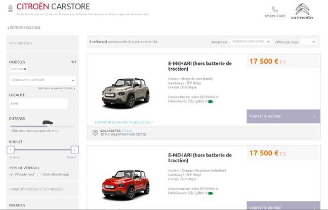Click the budget slider minimum handle

click(x=11, y=150)
